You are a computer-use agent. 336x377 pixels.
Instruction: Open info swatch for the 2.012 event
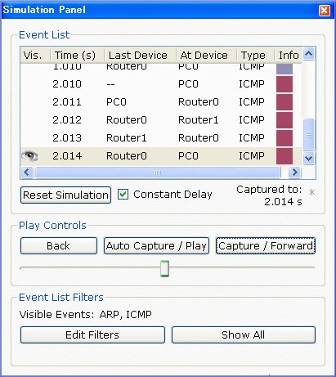click(284, 120)
